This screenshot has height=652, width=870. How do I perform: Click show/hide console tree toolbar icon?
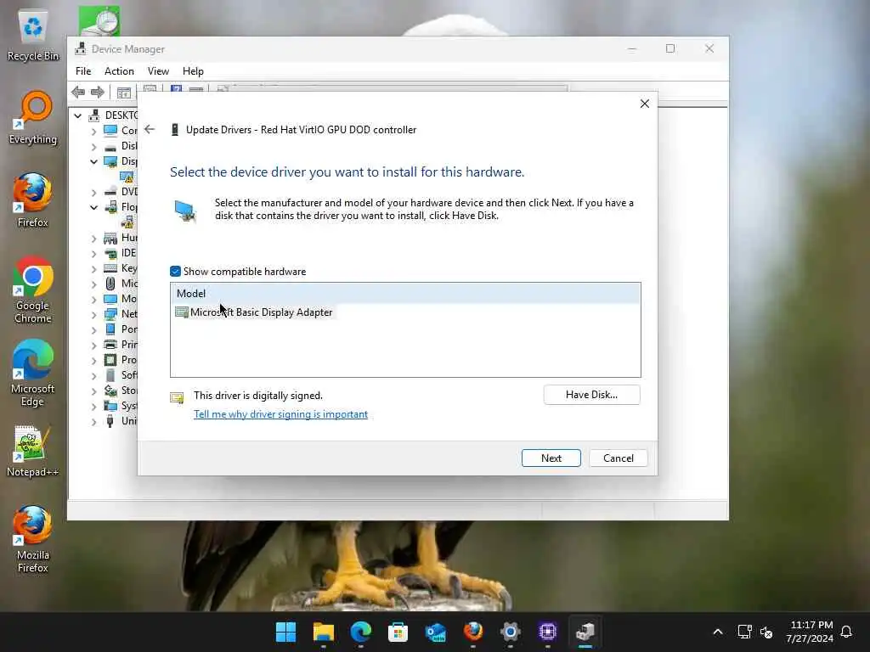point(124,93)
